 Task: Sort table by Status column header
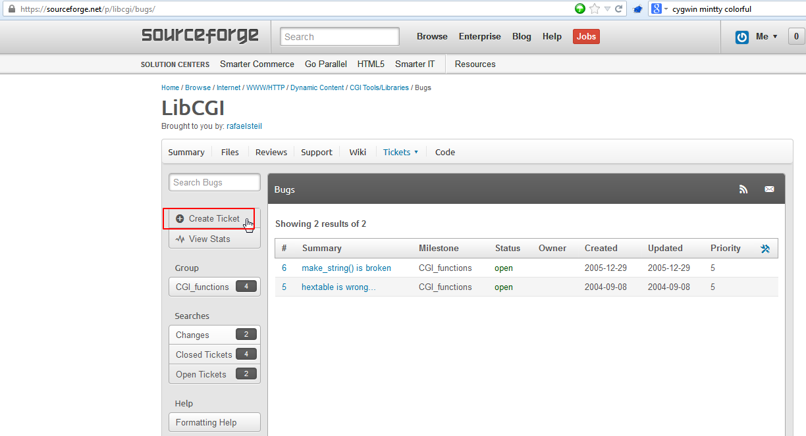point(508,249)
